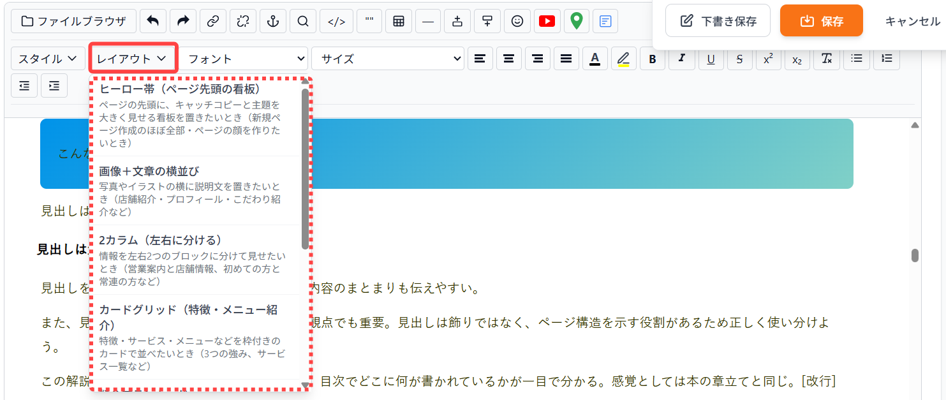Viewport: 946px width, 400px height.
Task: Open the ファイルブラウザ file browser
Action: tap(73, 21)
